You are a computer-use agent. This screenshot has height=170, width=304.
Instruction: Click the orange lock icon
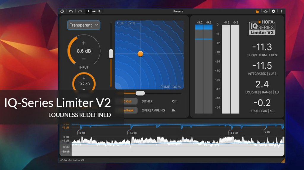point(257,12)
